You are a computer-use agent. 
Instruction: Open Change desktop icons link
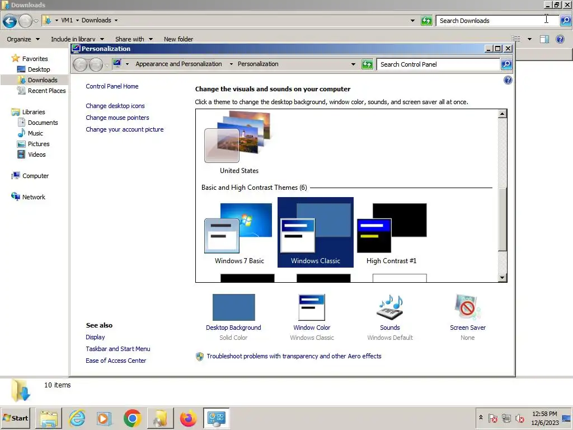(115, 106)
